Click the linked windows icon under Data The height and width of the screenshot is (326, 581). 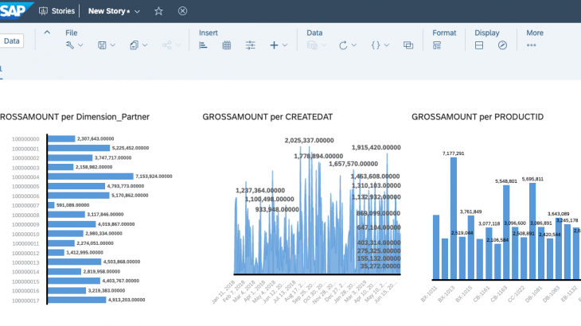pos(408,45)
